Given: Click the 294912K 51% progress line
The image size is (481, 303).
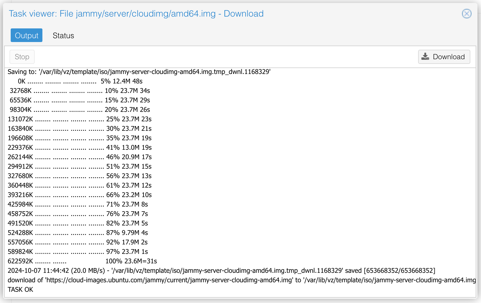Looking at the screenshot, I should click(79, 167).
